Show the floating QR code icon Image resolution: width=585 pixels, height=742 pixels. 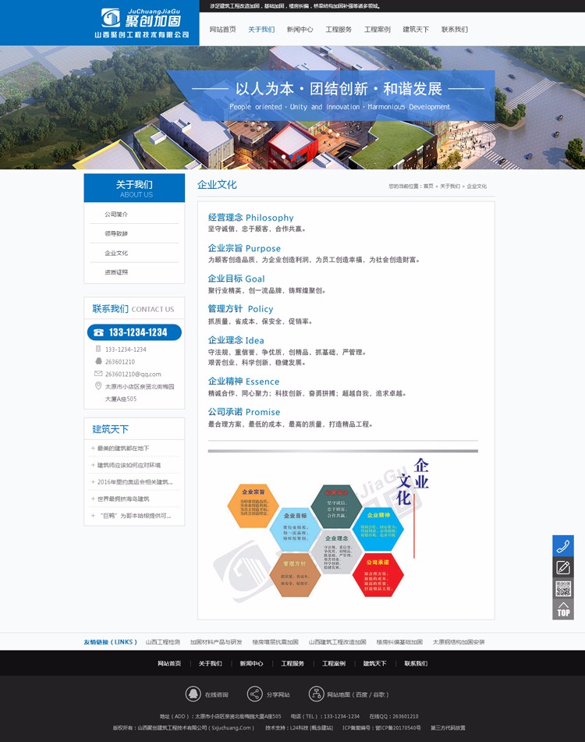click(x=563, y=588)
